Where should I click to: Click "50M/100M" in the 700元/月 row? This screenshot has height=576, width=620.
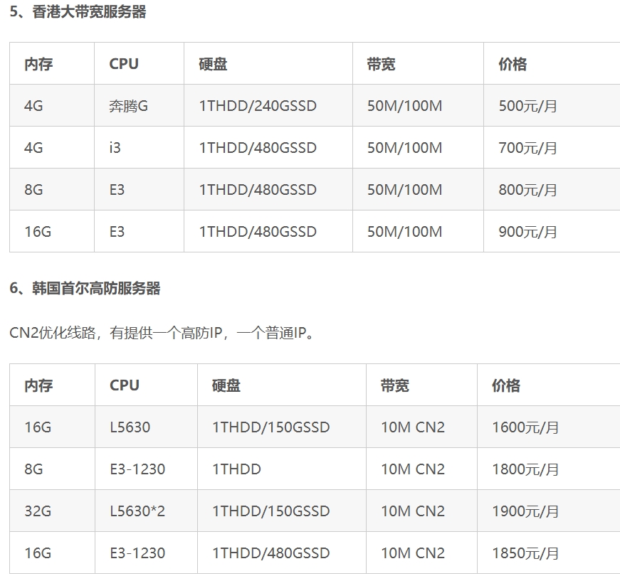pyautogui.click(x=404, y=148)
